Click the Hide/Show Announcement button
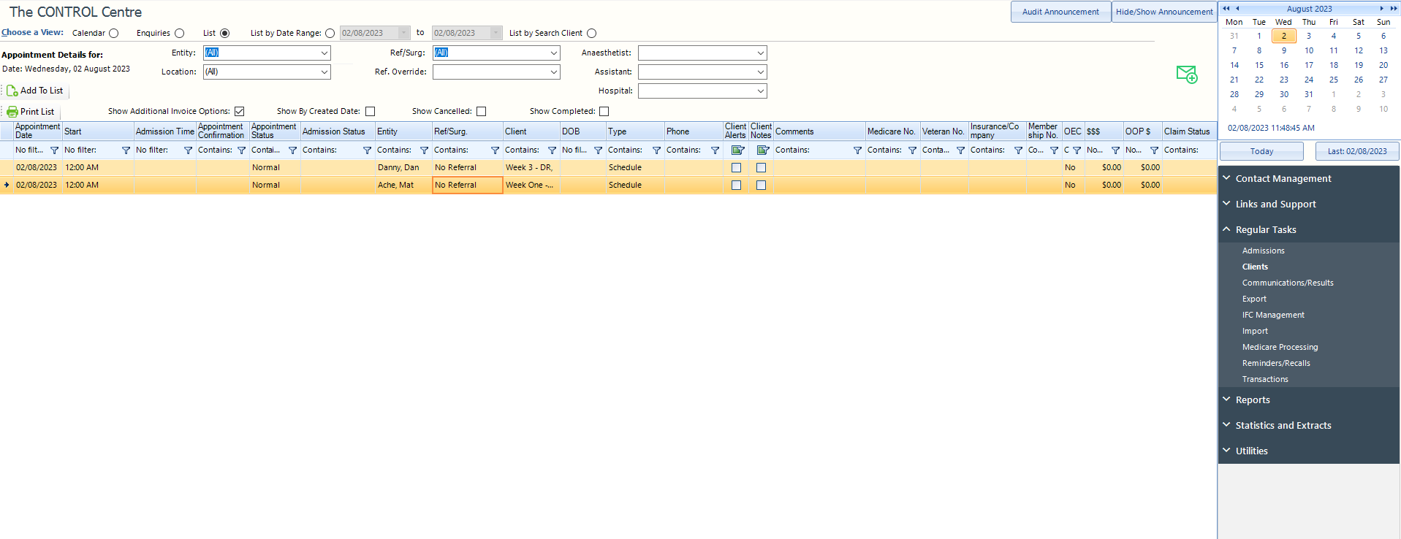This screenshot has height=539, width=1401. coord(1164,12)
